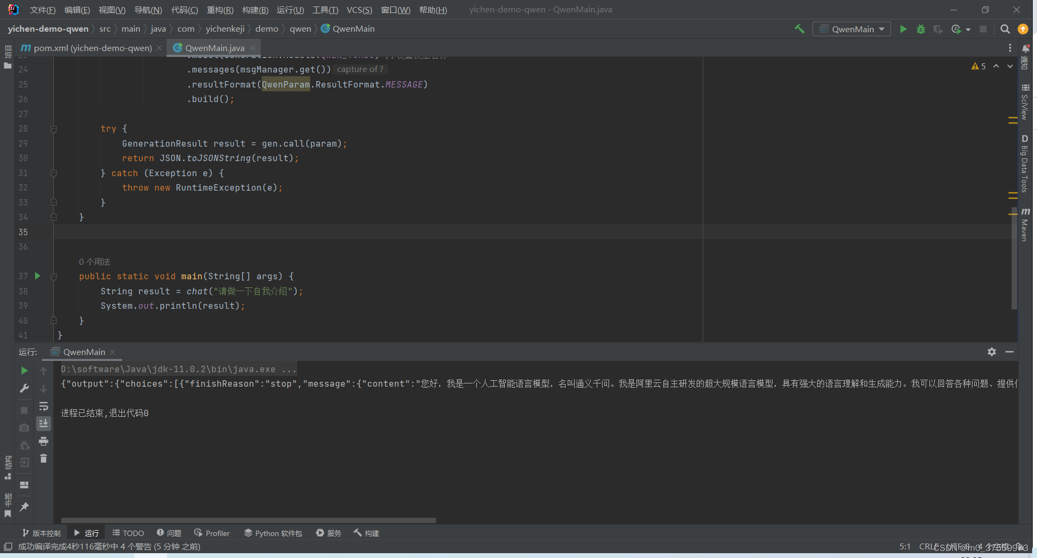1037x558 pixels.
Task: Open the Maven side tool window
Action: pos(1025,224)
